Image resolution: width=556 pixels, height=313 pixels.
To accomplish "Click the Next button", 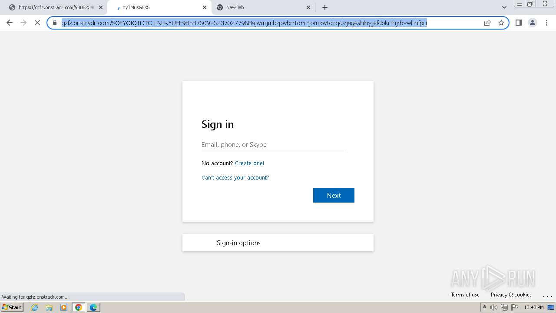I will pyautogui.click(x=334, y=195).
